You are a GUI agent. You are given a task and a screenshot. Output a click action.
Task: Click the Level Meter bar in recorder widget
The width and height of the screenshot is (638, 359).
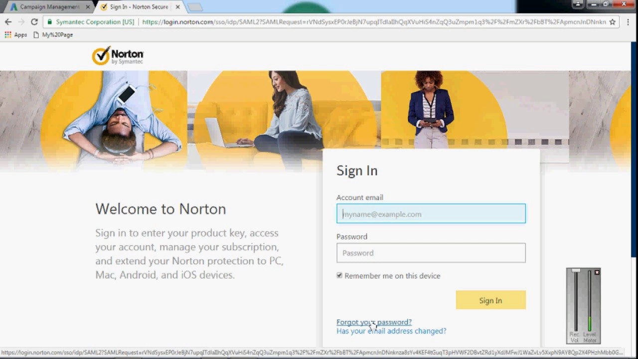click(x=590, y=301)
